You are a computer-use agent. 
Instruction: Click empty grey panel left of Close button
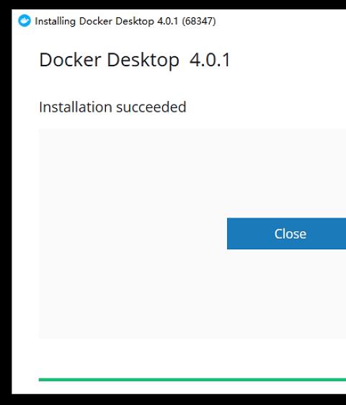tap(133, 233)
